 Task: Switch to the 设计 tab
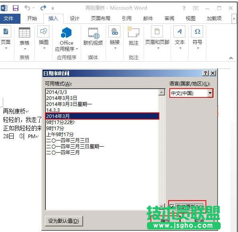point(74,19)
